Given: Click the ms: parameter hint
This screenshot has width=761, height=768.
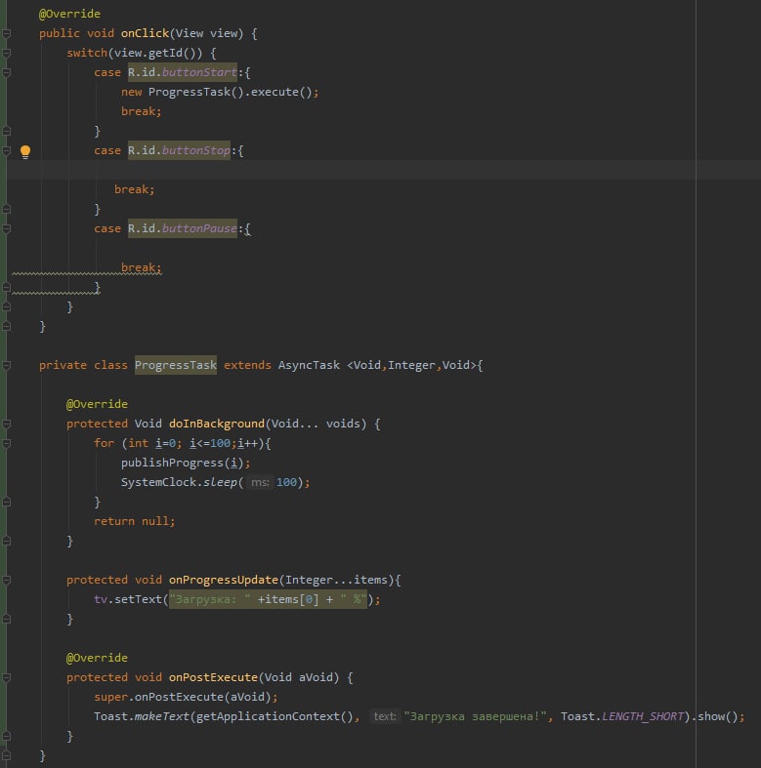Looking at the screenshot, I should tap(260, 482).
